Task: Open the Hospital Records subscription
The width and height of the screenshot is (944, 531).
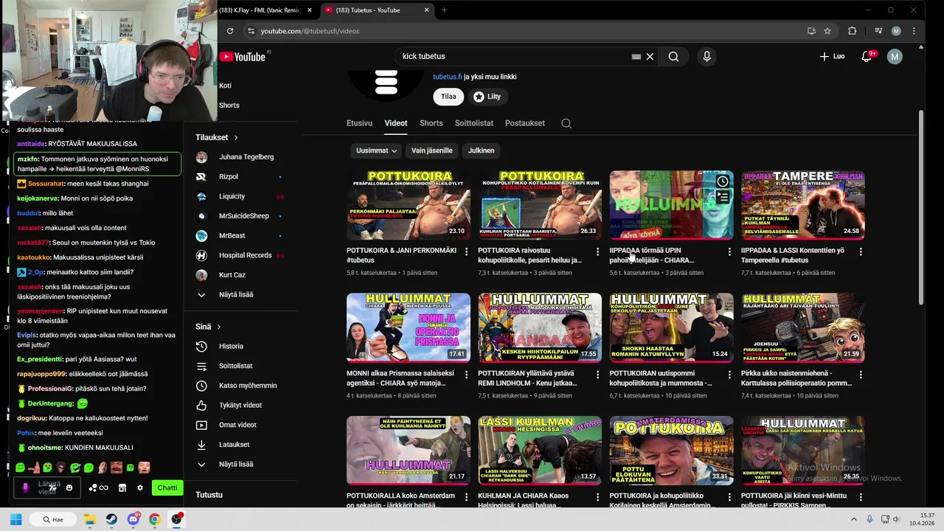Action: 245,256
